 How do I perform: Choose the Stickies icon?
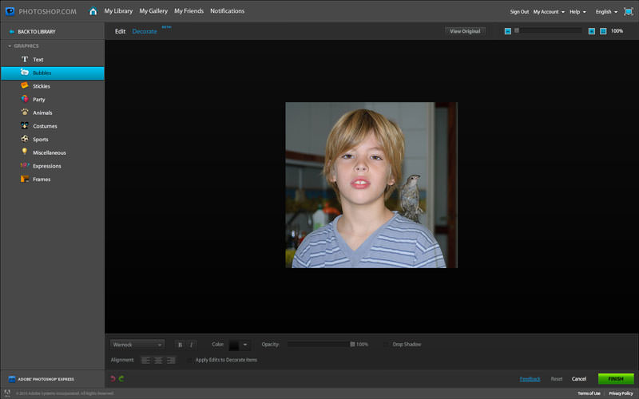pos(25,85)
